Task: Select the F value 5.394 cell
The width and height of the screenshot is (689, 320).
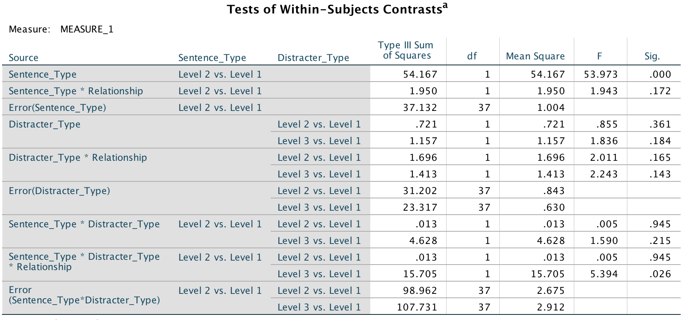Action: tap(604, 274)
